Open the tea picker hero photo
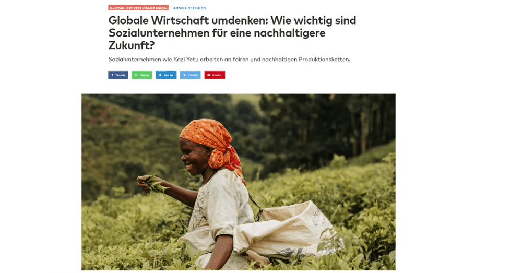 pyautogui.click(x=239, y=182)
